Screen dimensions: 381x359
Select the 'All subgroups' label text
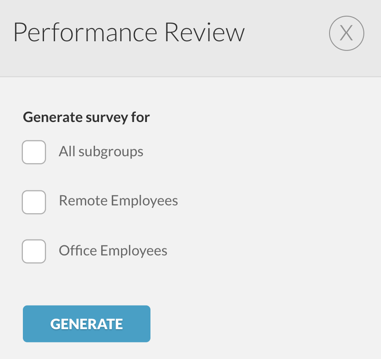point(101,152)
